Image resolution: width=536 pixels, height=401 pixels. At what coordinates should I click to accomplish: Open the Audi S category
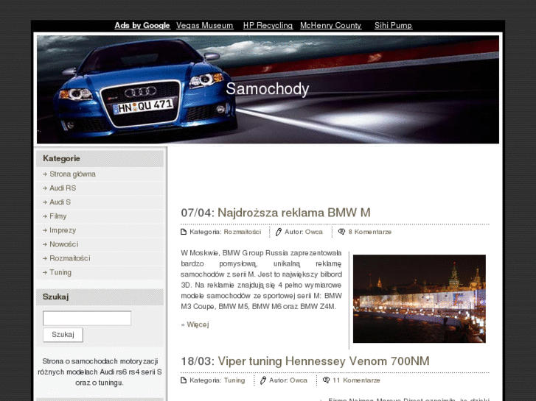coord(60,202)
